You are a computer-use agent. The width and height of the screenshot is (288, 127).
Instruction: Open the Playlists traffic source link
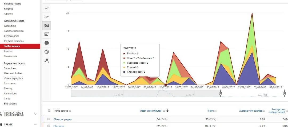(58, 126)
